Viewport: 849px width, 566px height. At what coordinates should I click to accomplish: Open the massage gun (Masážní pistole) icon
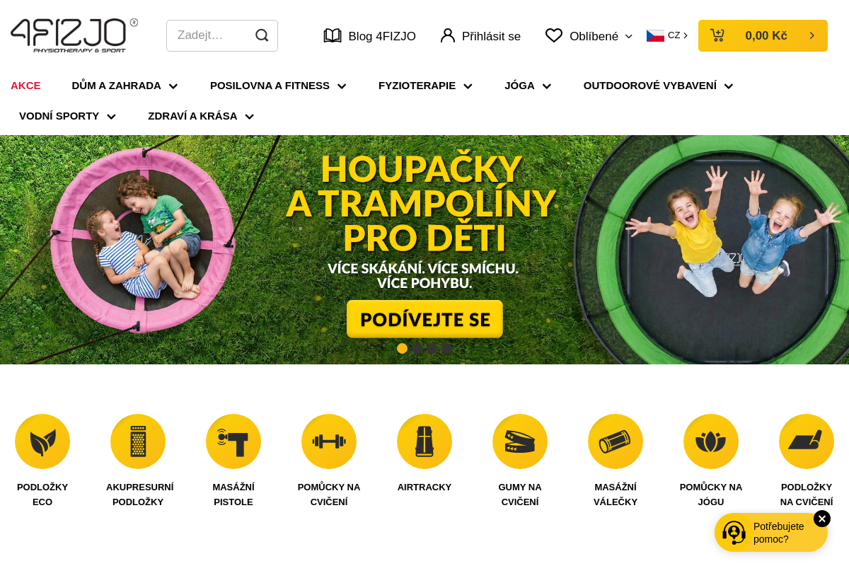[x=233, y=441]
